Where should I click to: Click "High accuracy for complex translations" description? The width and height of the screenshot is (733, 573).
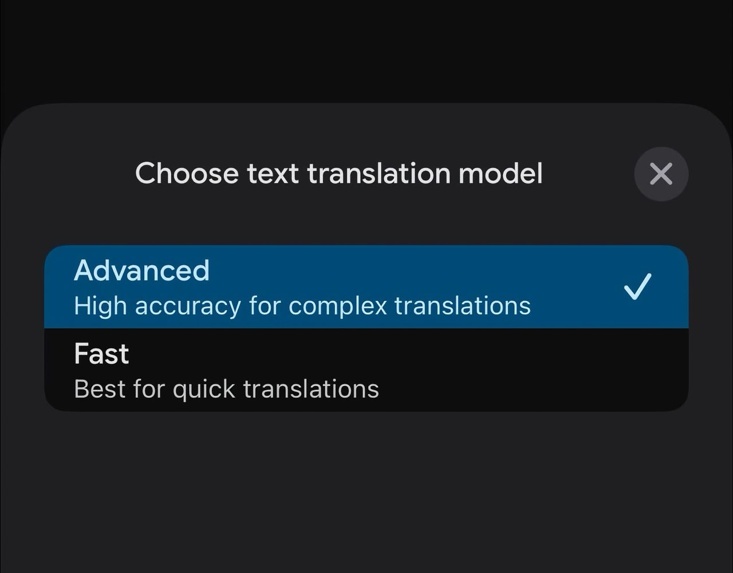(x=302, y=305)
